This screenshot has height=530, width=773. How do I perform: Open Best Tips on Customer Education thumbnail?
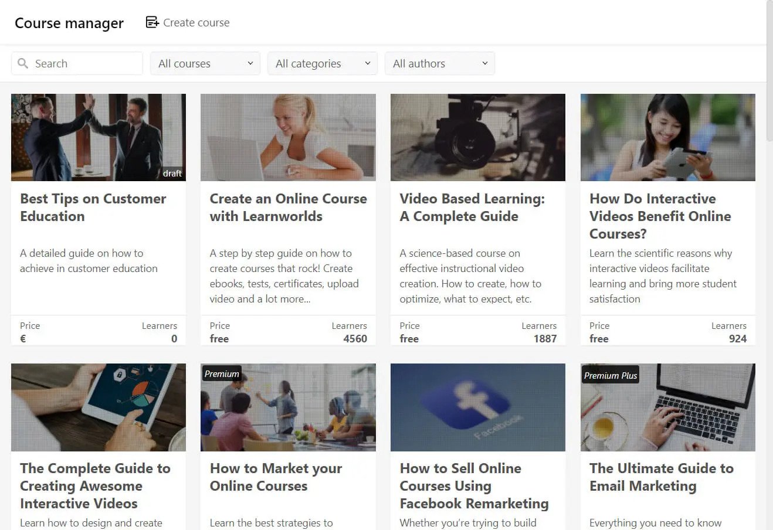tap(99, 137)
